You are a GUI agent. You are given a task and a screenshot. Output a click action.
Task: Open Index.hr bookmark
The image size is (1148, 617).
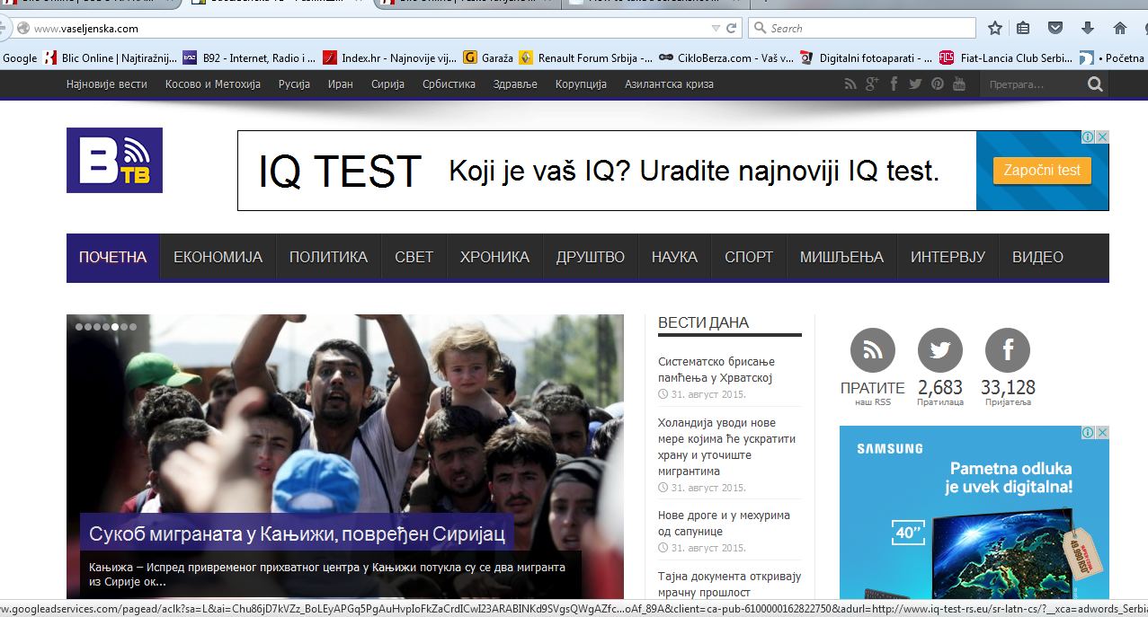[x=389, y=57]
